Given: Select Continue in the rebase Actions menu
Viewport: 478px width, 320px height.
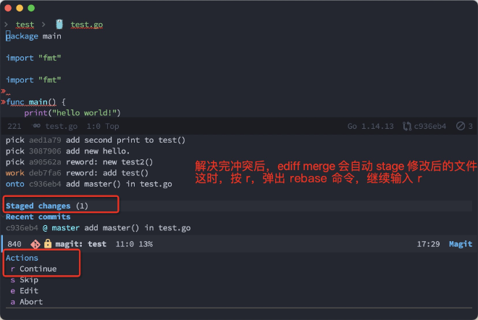Looking at the screenshot, I should pyautogui.click(x=38, y=269).
